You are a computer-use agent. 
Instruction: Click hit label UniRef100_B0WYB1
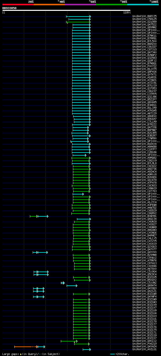[x=144, y=216]
